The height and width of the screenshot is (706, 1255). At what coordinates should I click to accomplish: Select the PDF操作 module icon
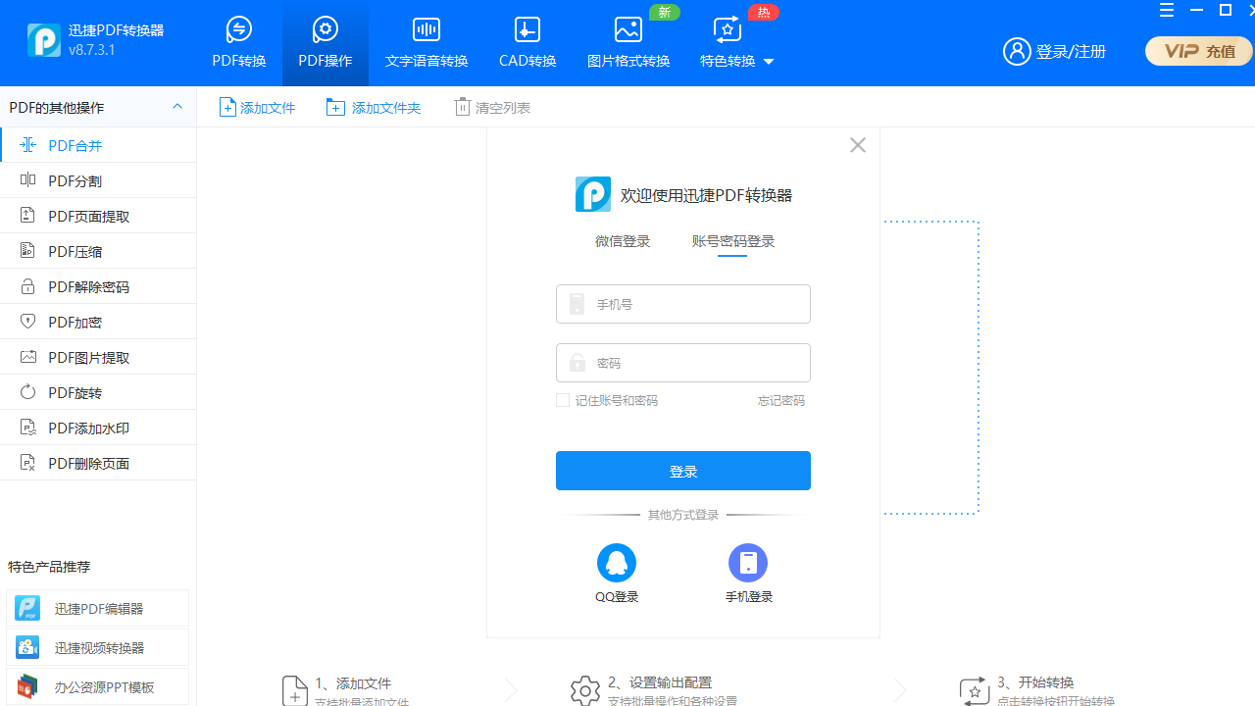point(326,29)
